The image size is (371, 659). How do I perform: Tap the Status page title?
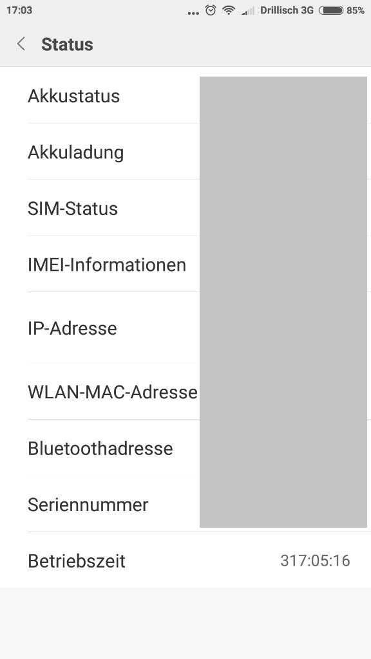pyautogui.click(x=67, y=44)
